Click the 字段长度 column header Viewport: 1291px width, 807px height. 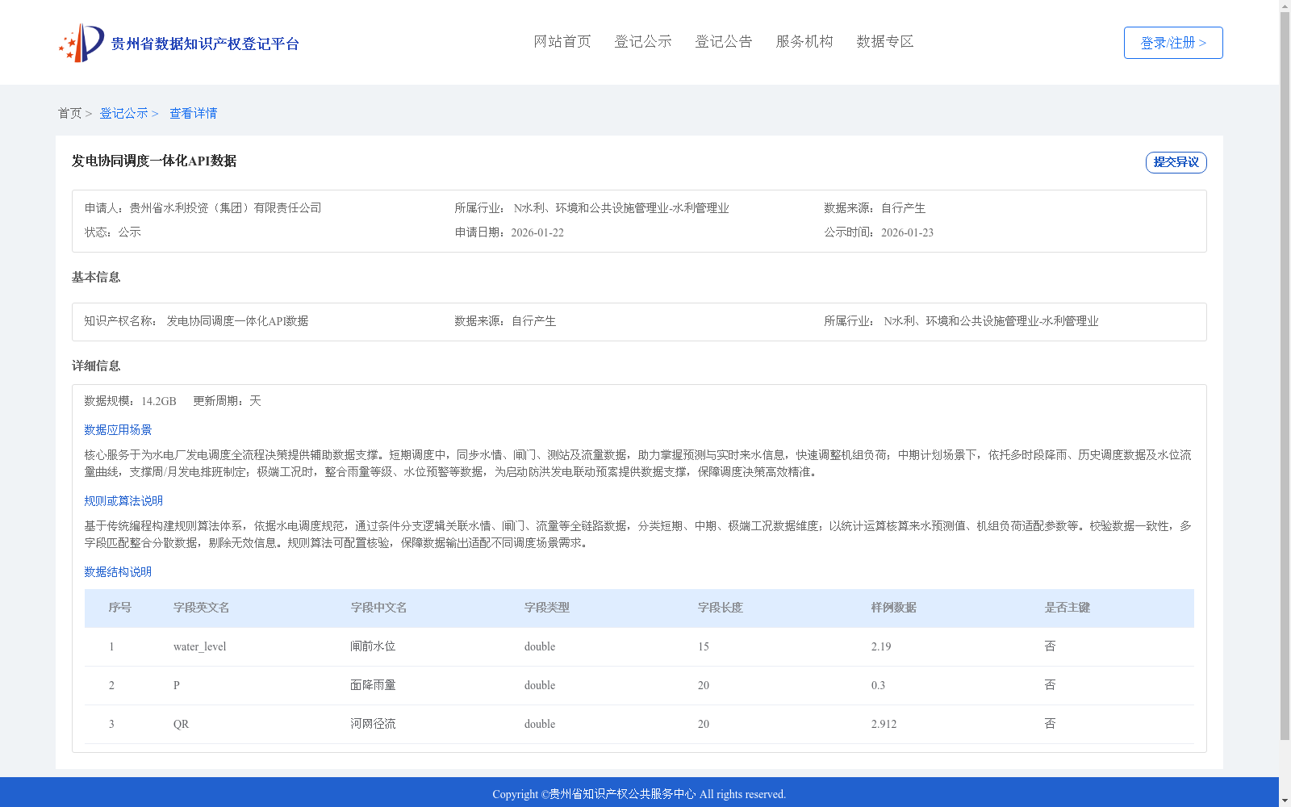(x=721, y=608)
